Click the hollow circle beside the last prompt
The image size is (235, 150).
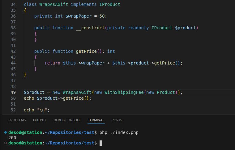point(6,143)
